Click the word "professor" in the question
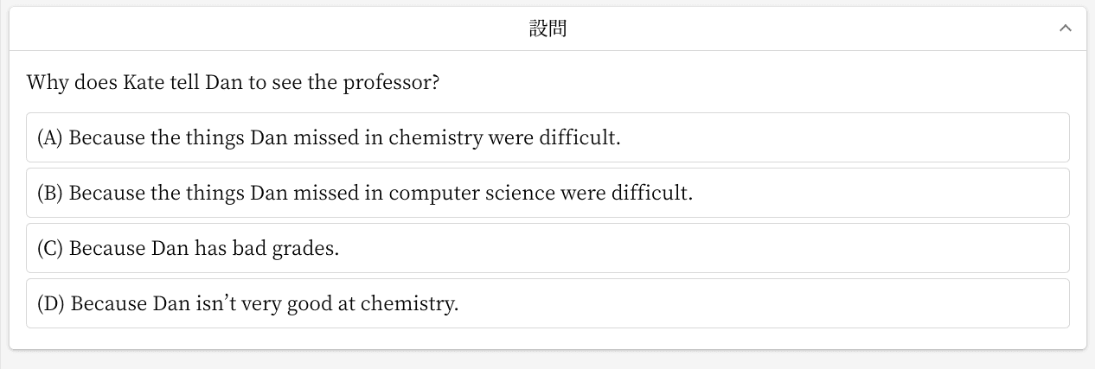Viewport: 1095px width, 369px height. pos(391,83)
